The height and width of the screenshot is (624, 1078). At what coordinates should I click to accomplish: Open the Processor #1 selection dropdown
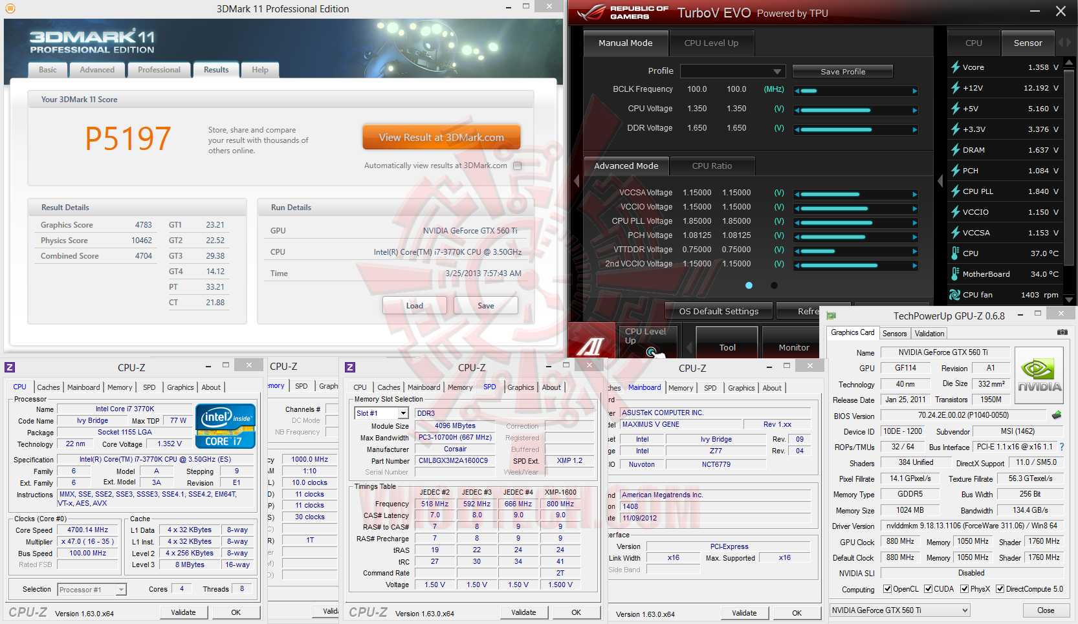tap(91, 589)
